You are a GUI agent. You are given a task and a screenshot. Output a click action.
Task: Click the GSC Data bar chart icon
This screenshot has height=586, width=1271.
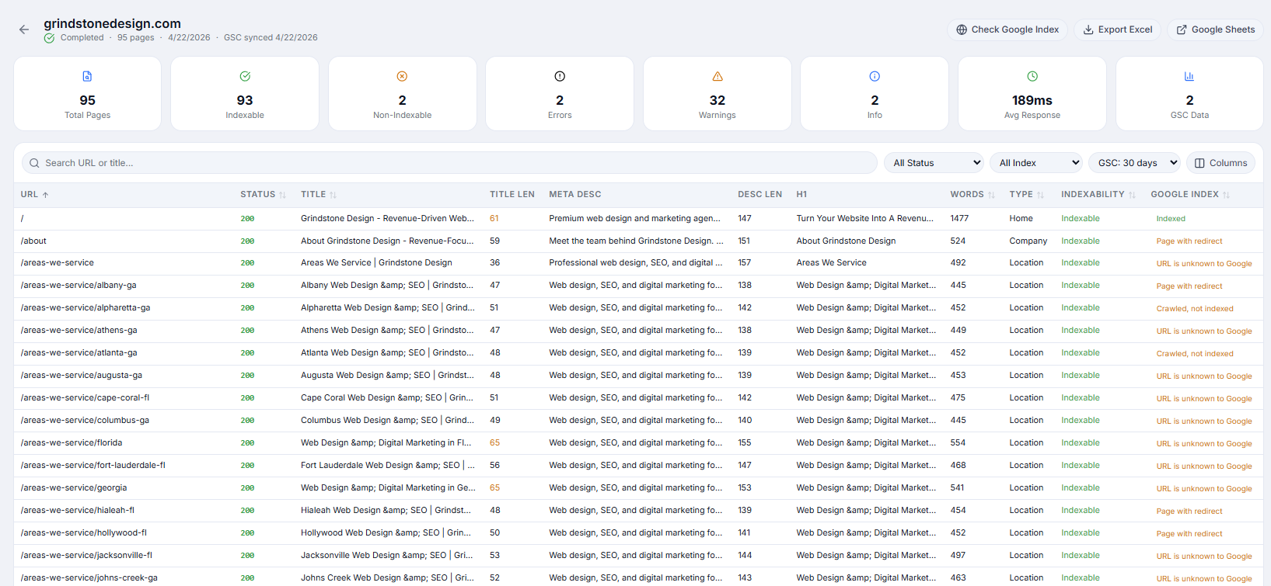coord(1189,76)
